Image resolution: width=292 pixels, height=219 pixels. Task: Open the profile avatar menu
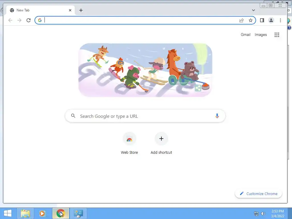(x=271, y=20)
